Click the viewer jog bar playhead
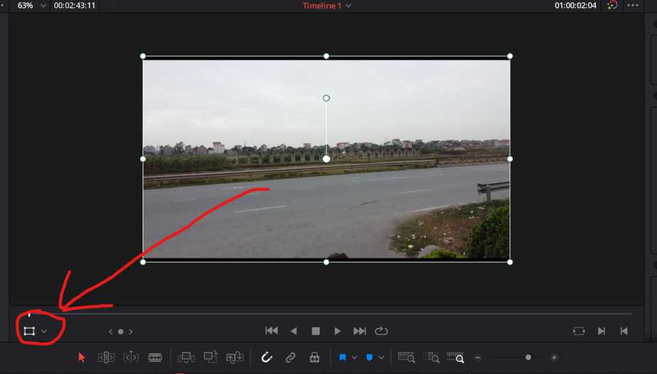Screen dimensions: 657x374 pos(29,314)
